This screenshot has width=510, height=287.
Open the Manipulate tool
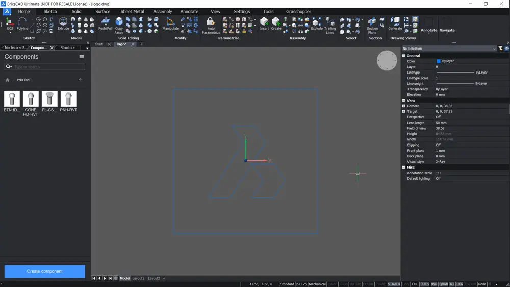[170, 24]
